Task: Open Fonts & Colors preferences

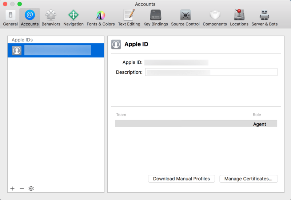Action: (101, 18)
